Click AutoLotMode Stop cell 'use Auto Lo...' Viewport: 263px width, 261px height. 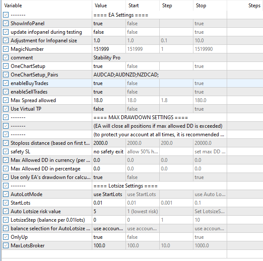pyautogui.click(x=210, y=194)
